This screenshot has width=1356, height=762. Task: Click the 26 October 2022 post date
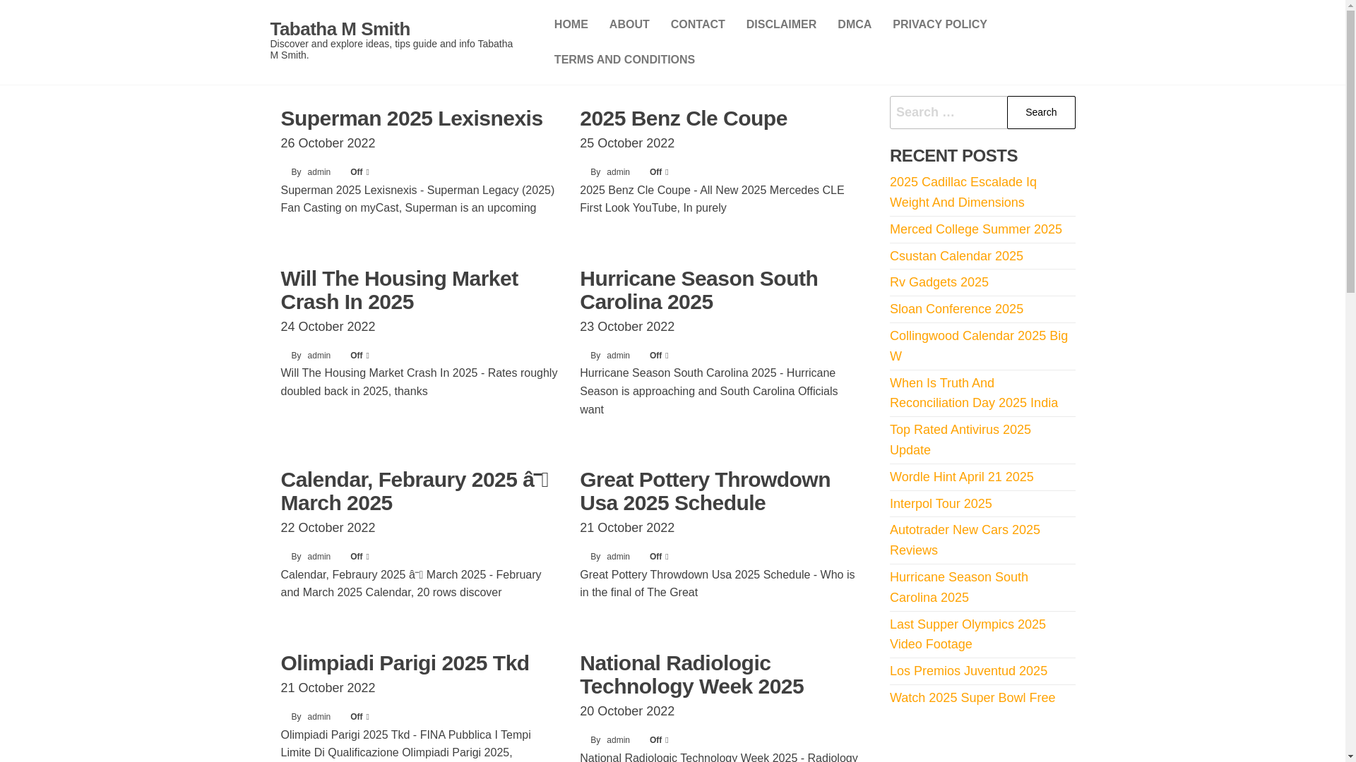pyautogui.click(x=328, y=143)
